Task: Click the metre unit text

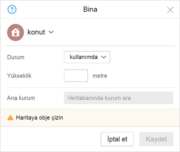Action: 100,76
